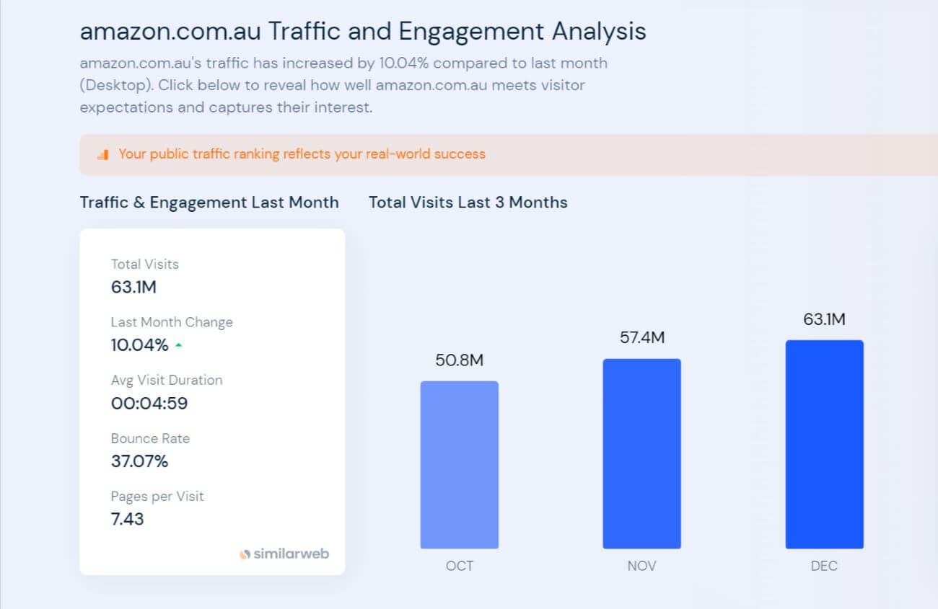
Task: Select the OCT bar in the chart
Action: coord(460,465)
